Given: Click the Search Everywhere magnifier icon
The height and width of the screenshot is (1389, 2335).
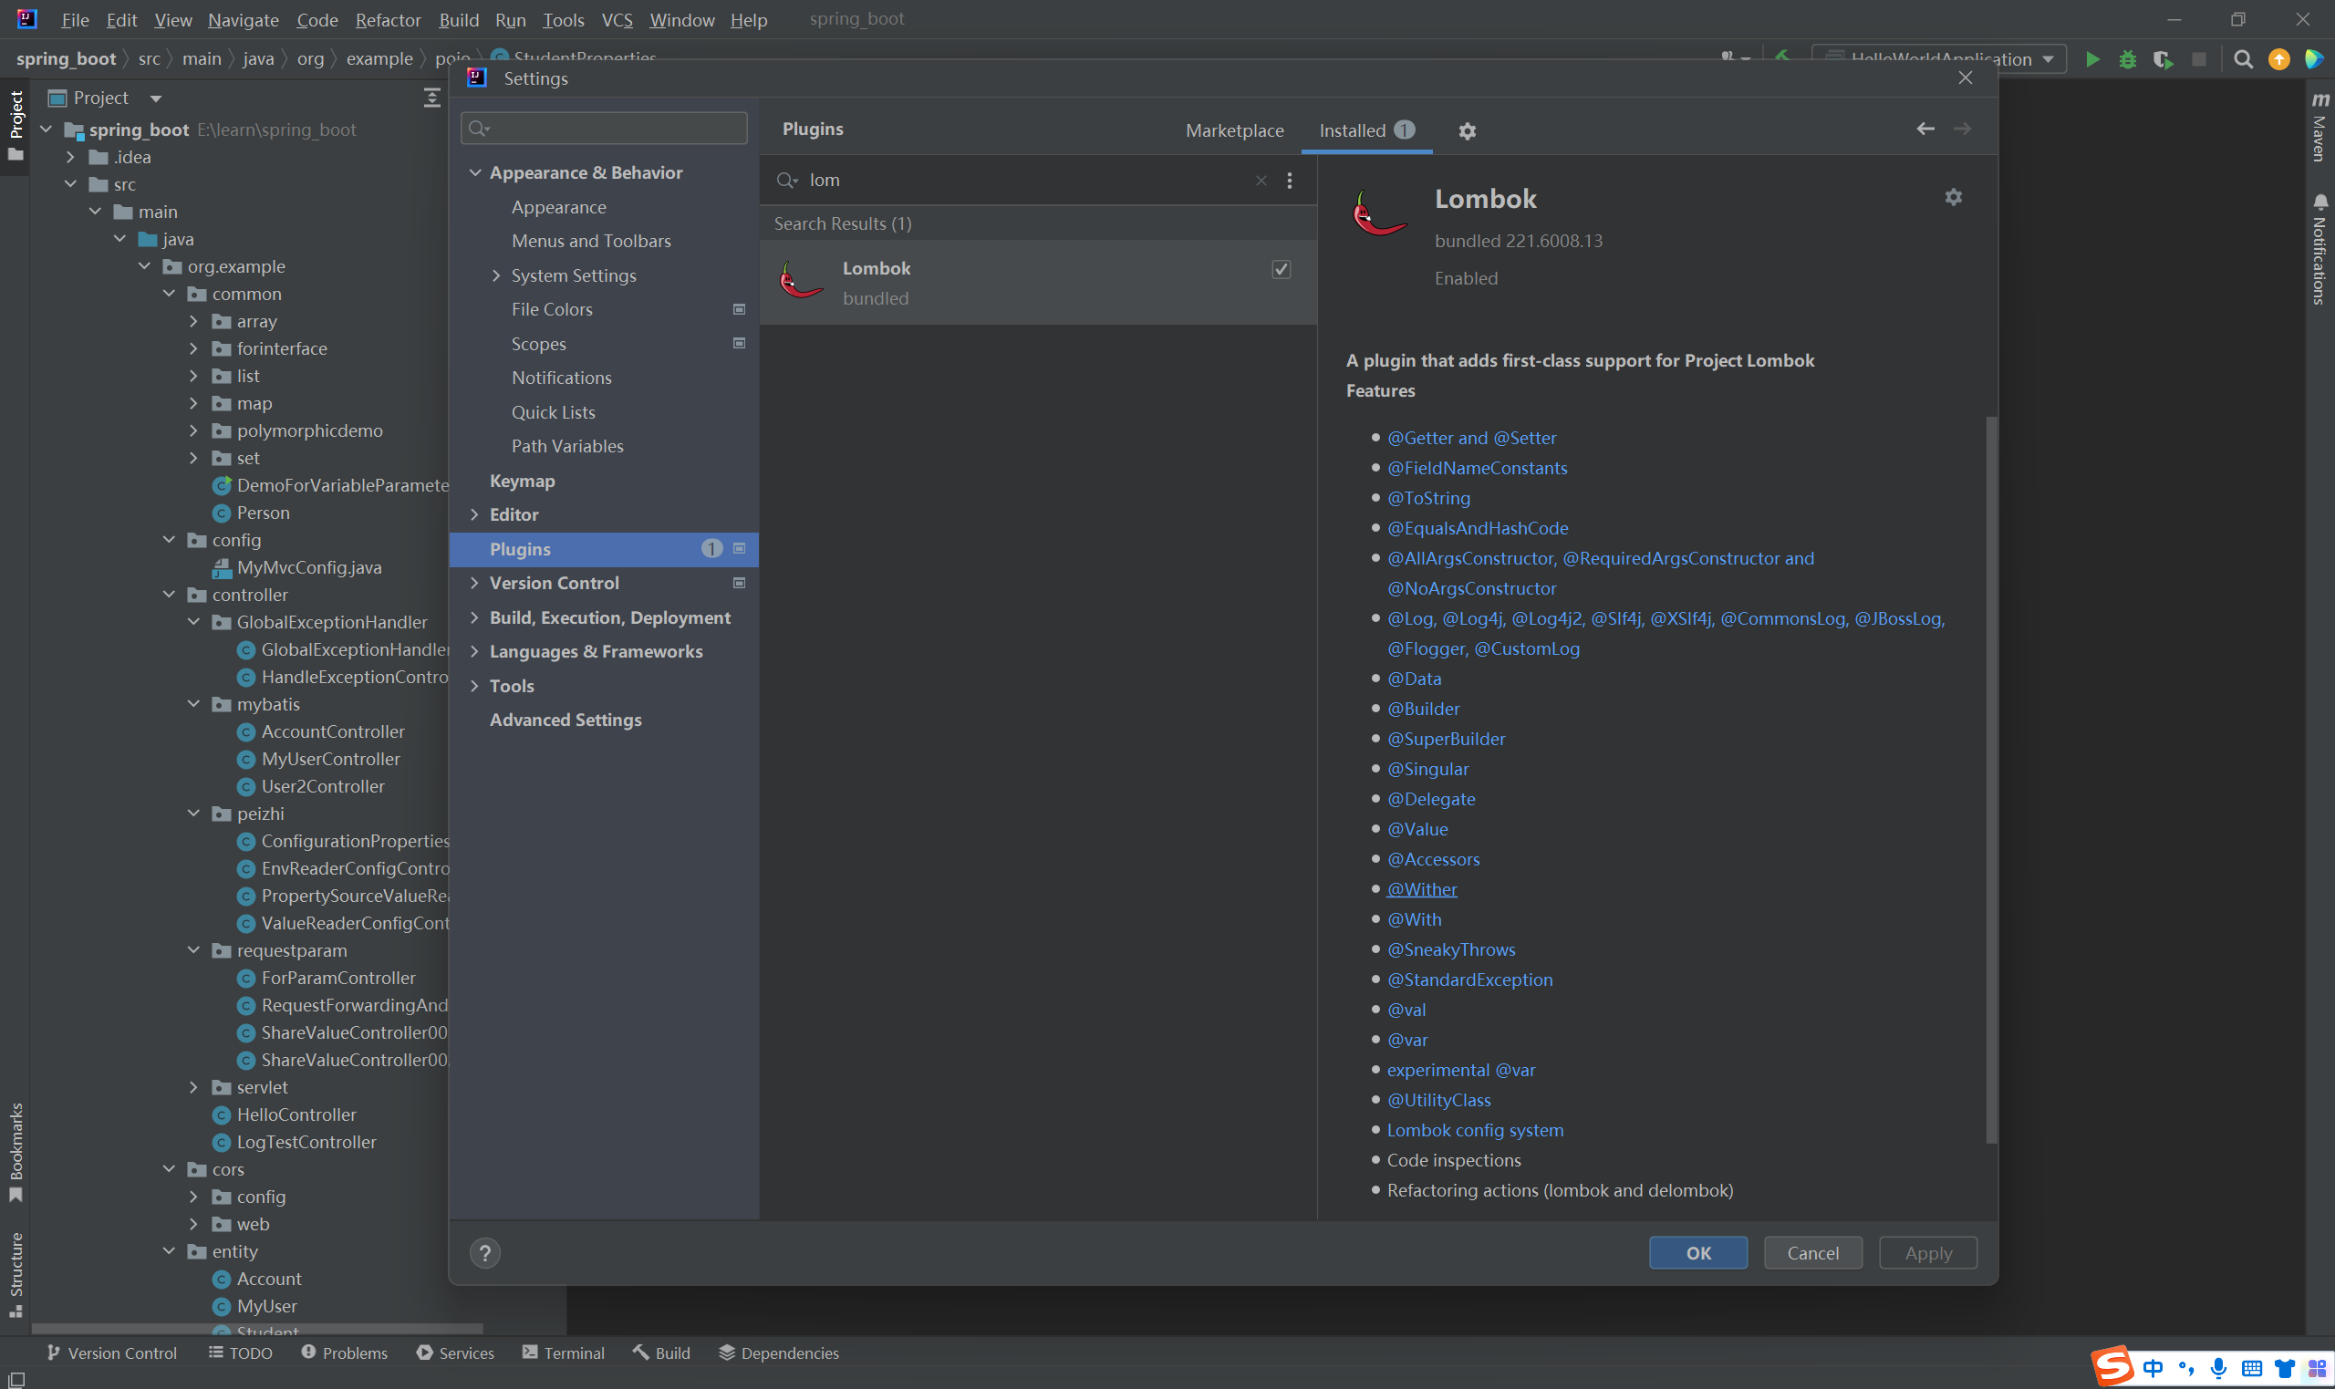Looking at the screenshot, I should (x=2243, y=60).
